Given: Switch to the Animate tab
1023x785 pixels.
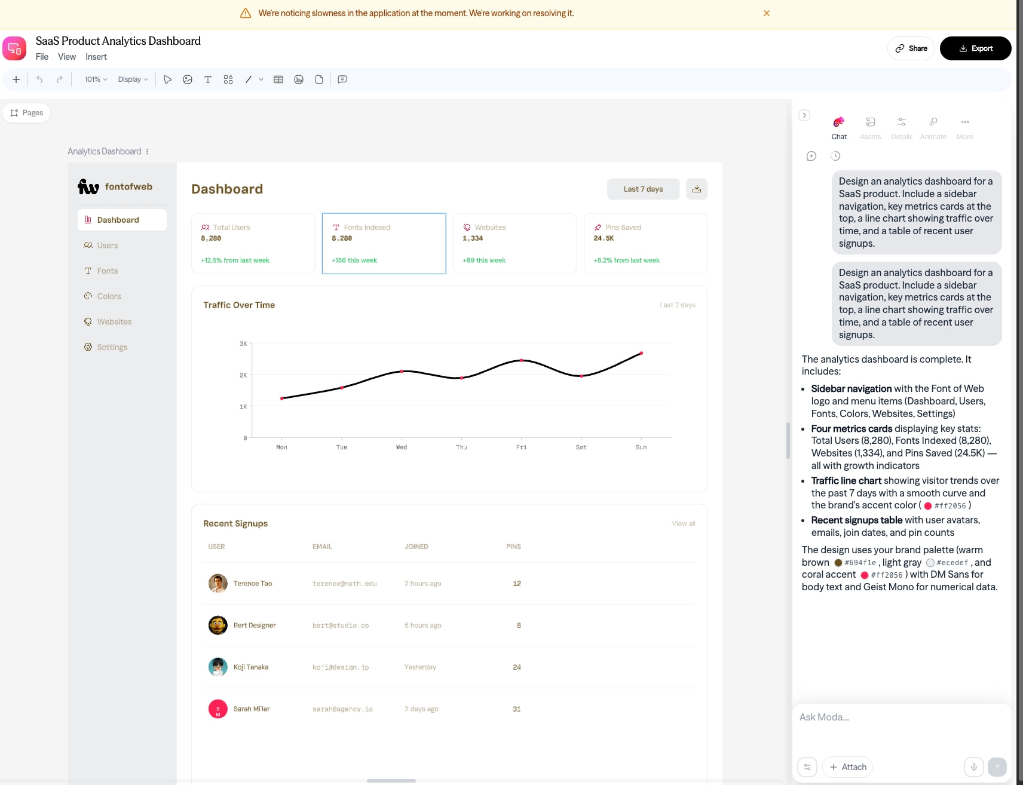Looking at the screenshot, I should (x=933, y=128).
